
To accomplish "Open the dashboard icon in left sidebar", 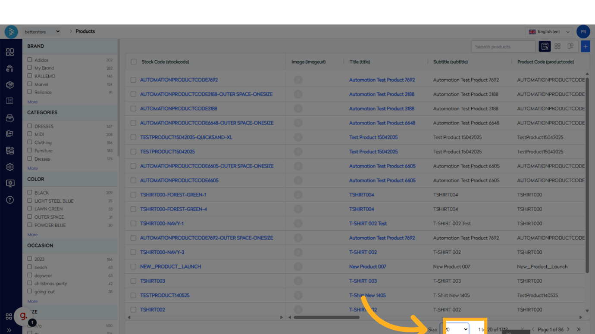I will tap(10, 52).
